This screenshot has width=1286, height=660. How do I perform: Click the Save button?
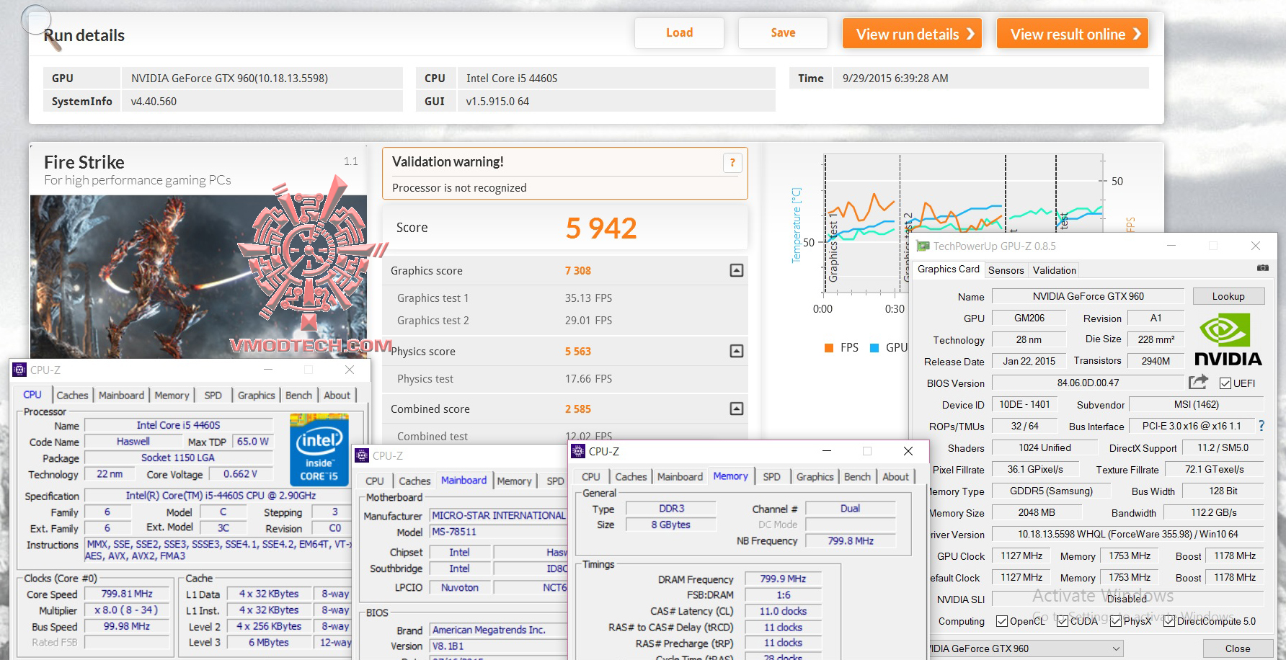[x=783, y=33]
